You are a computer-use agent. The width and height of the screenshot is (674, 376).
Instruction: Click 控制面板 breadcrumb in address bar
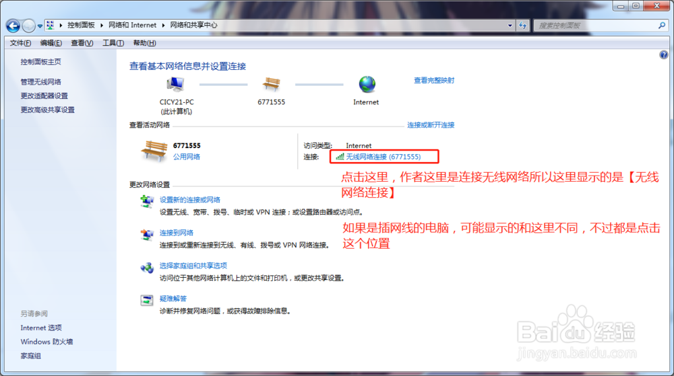(x=81, y=26)
